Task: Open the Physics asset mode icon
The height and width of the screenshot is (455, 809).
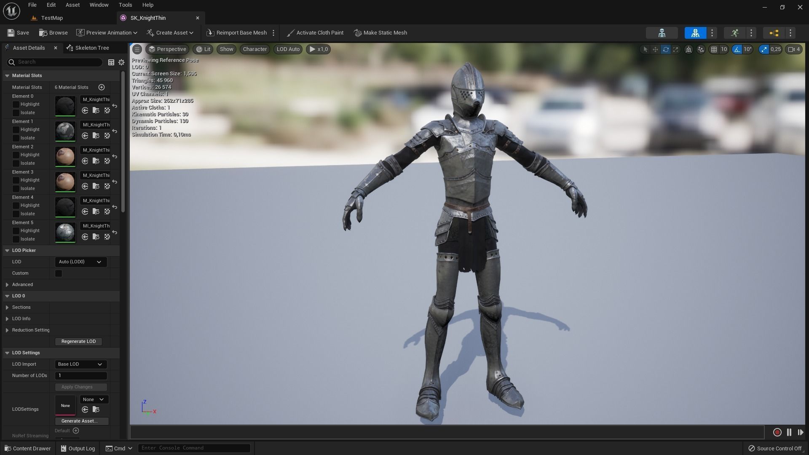Action: coord(774,33)
